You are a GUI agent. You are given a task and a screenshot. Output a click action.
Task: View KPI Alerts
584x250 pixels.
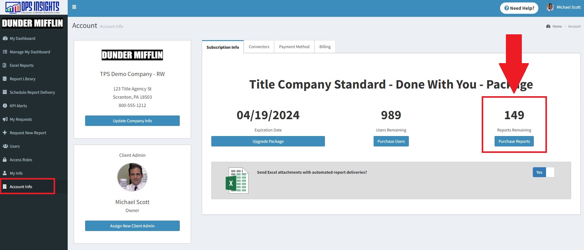coord(18,106)
